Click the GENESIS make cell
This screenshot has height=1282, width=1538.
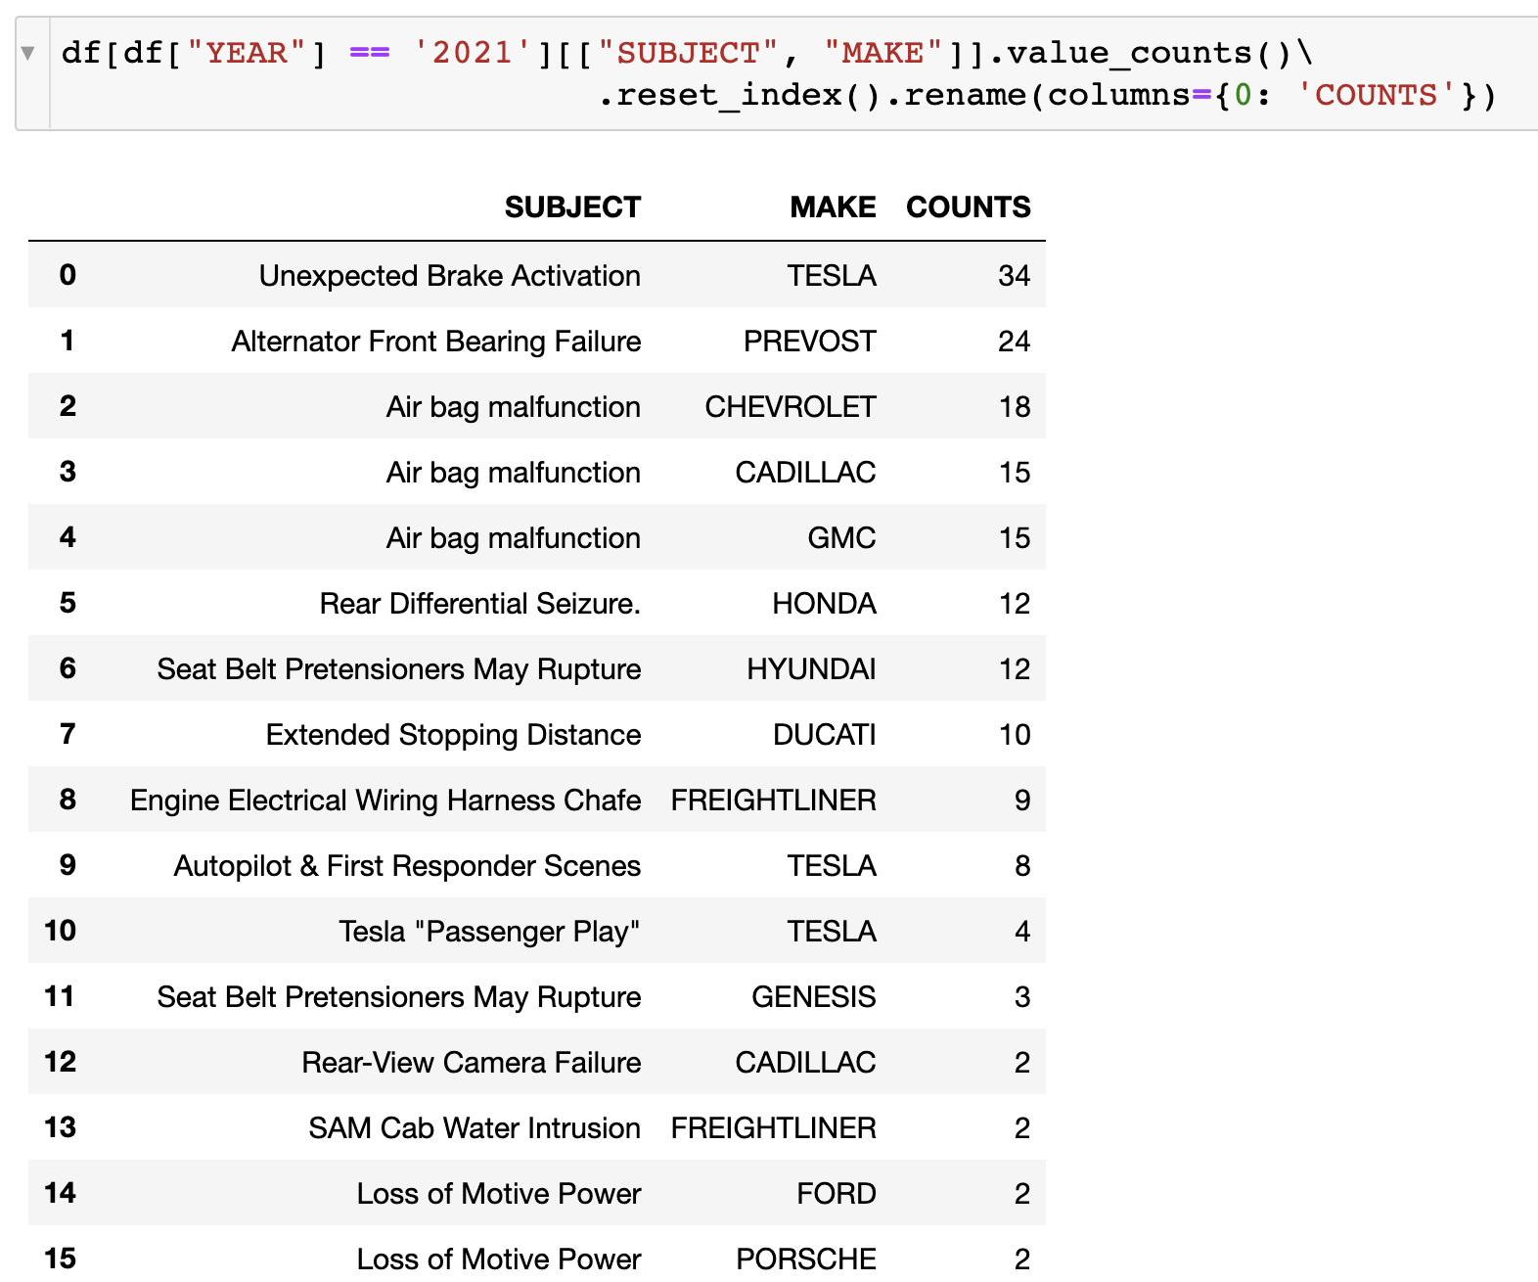[x=814, y=997]
